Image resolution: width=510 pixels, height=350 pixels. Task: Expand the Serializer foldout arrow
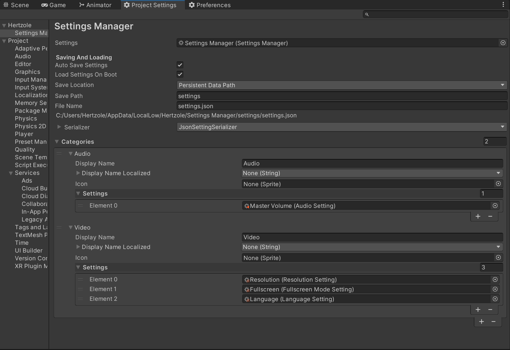59,127
